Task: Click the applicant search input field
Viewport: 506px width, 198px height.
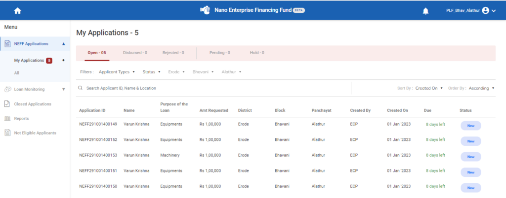Action: [x=212, y=88]
